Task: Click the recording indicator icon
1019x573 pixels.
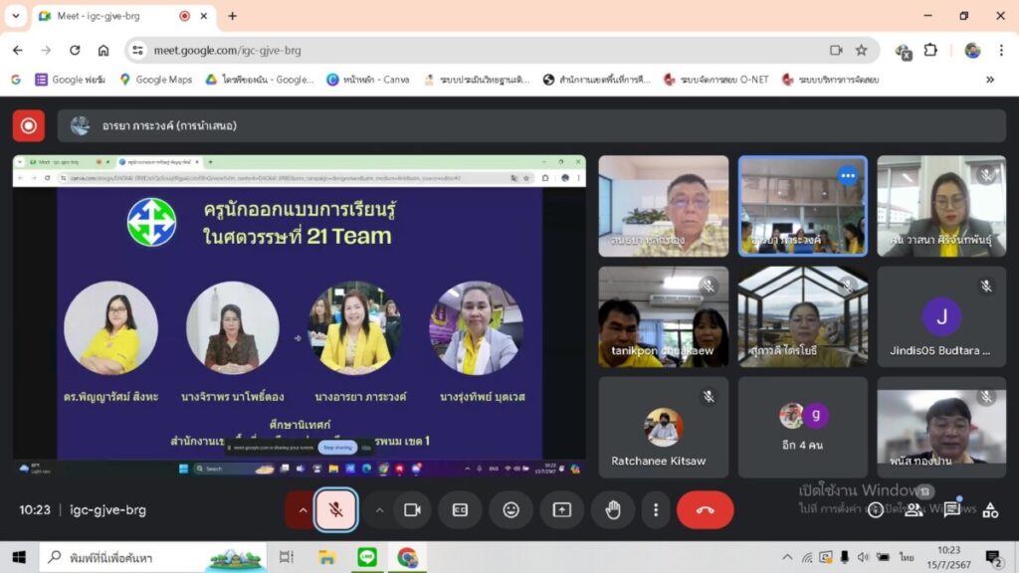Action: point(29,125)
